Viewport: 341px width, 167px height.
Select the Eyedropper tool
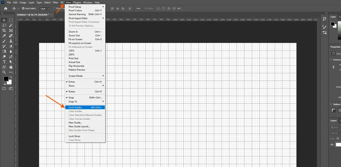(x=4, y=36)
